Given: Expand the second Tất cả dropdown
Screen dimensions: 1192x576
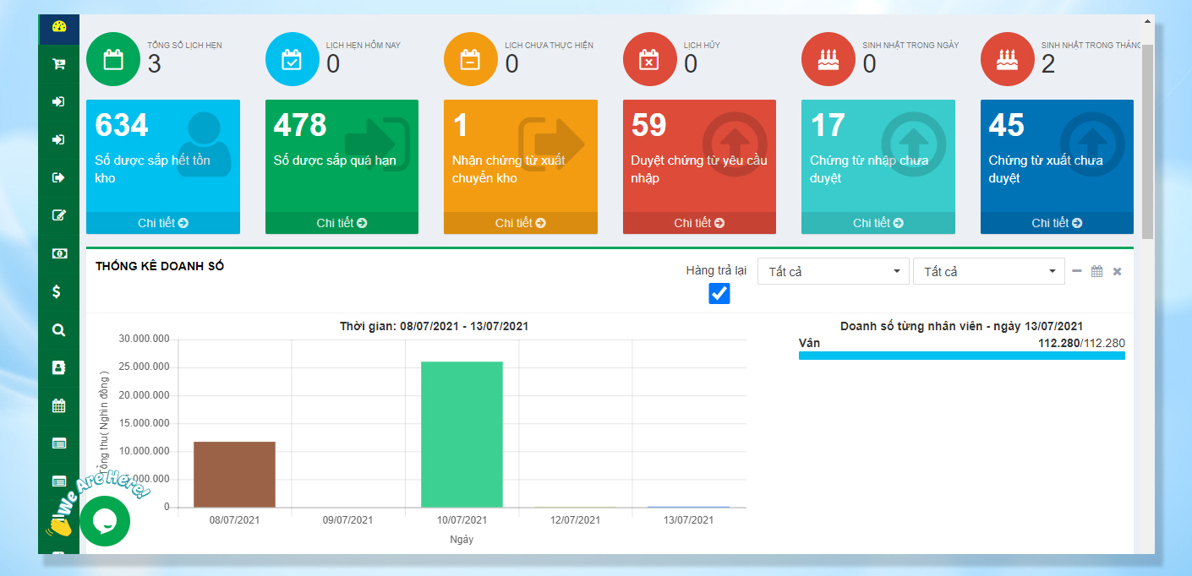Looking at the screenshot, I should pos(988,271).
